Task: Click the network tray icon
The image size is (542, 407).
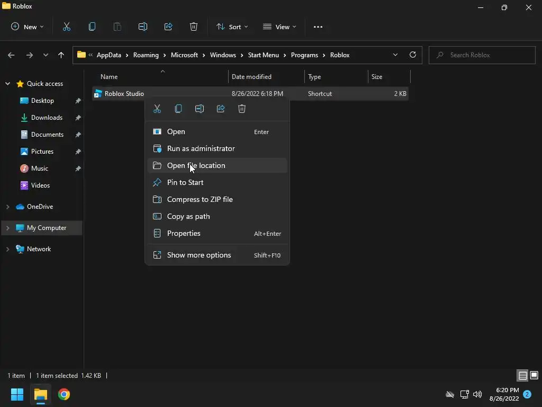Action: (464, 394)
